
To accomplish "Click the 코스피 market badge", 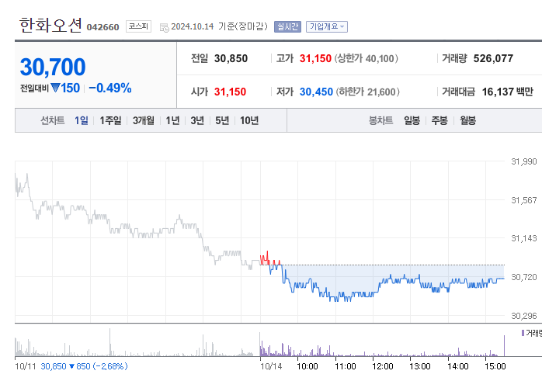I will coord(138,26).
